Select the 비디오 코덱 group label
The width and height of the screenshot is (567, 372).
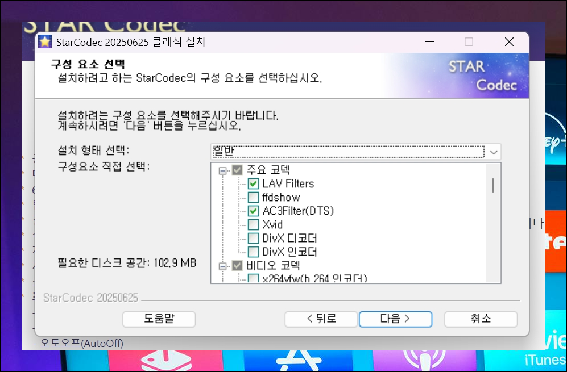[273, 266]
